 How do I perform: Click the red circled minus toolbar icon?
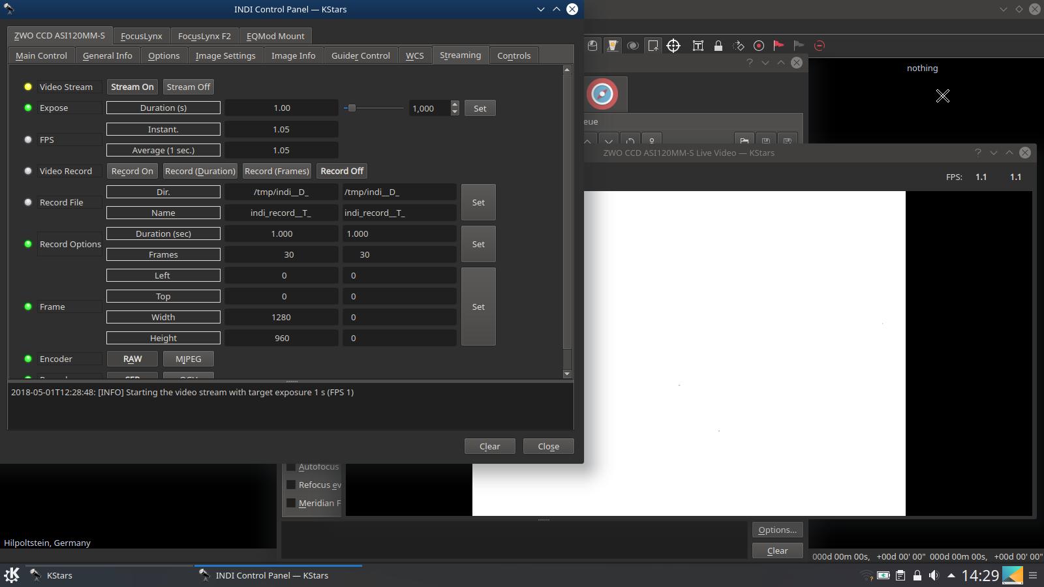pyautogui.click(x=820, y=46)
